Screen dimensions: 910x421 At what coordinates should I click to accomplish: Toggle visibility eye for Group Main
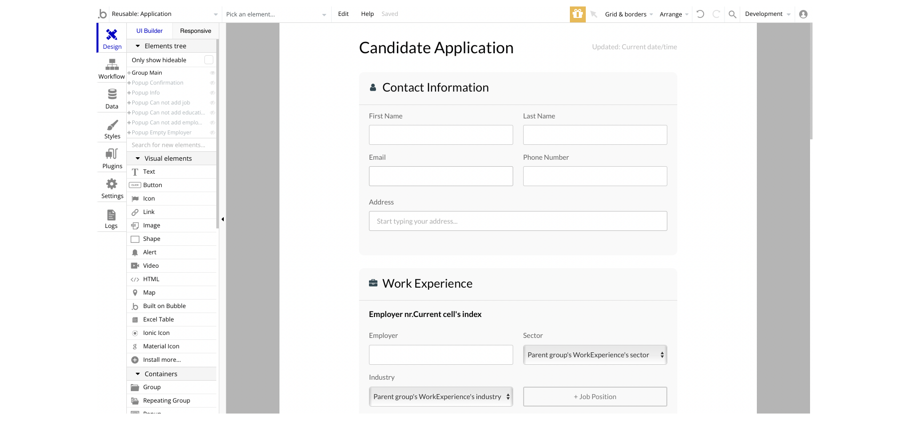(212, 73)
